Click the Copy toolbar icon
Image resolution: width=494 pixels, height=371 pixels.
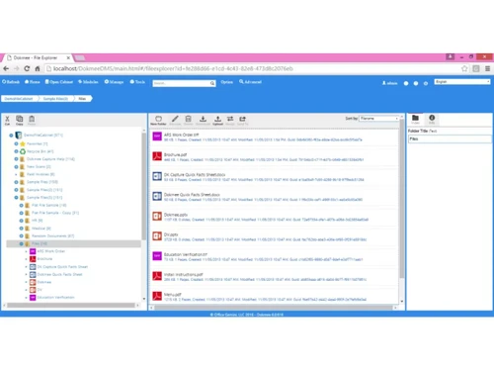pos(20,120)
